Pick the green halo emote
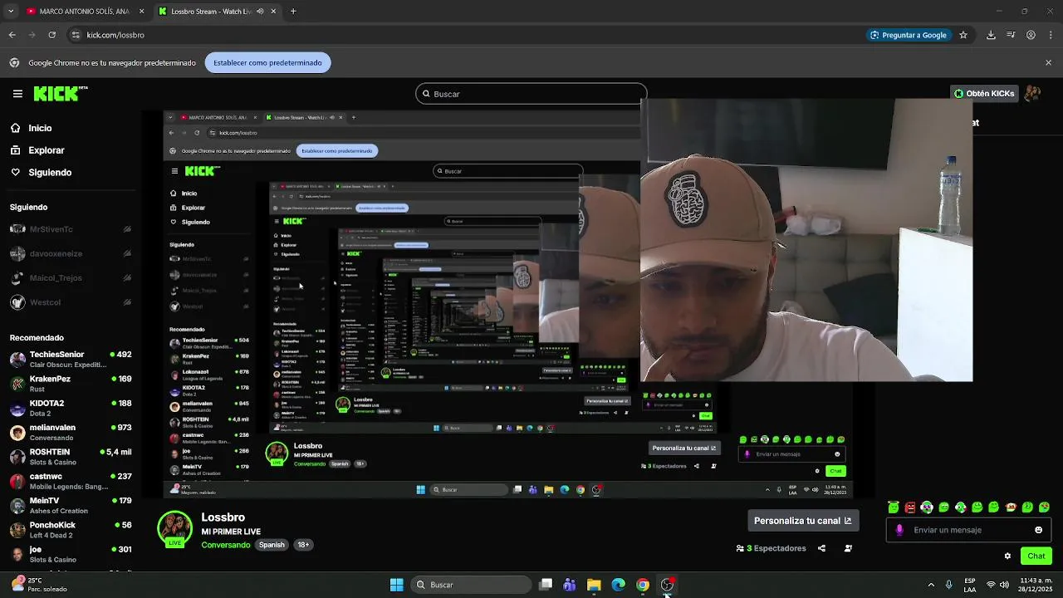Screen dimensions: 1063x598 tap(893, 507)
